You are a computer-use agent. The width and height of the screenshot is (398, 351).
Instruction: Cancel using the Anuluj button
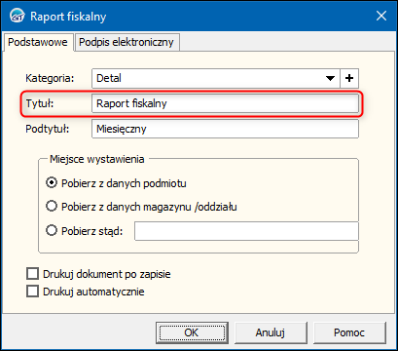(x=271, y=332)
